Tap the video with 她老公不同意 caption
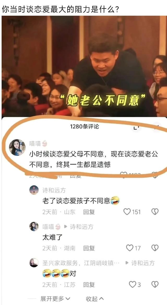 (x=83, y=66)
